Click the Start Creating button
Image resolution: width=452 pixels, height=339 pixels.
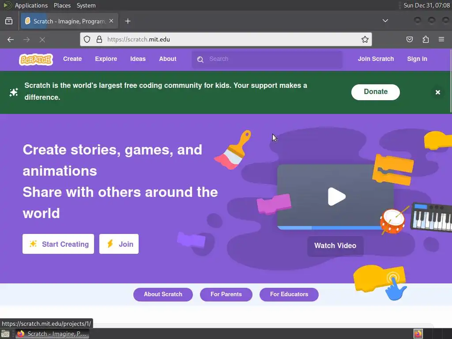58,244
